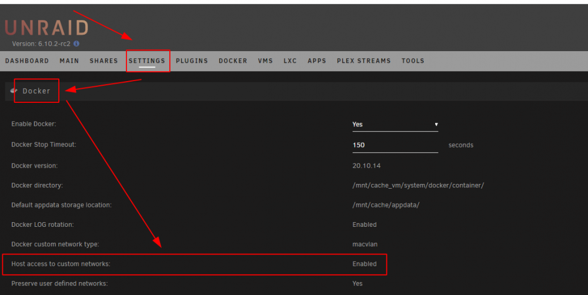Click the Preserve networks Yes value

358,283
